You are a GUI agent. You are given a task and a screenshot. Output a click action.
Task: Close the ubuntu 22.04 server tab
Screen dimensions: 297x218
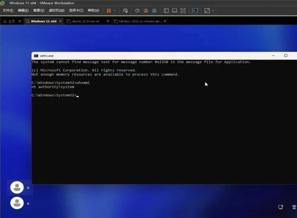pos(108,21)
